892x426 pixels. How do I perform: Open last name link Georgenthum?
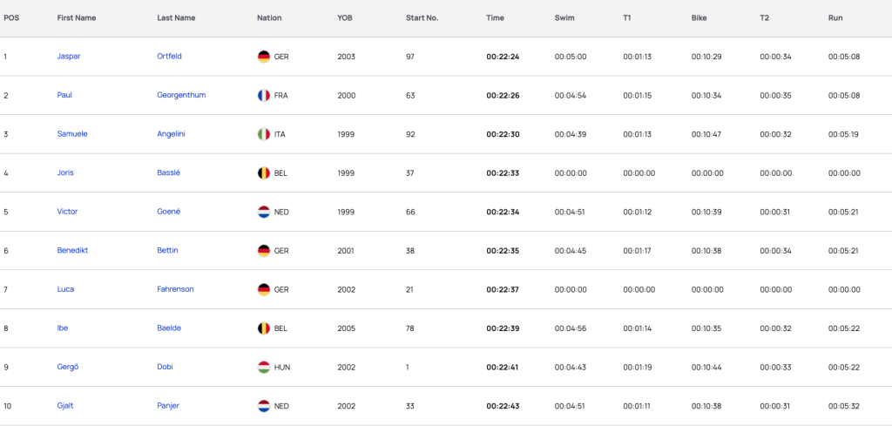point(181,95)
